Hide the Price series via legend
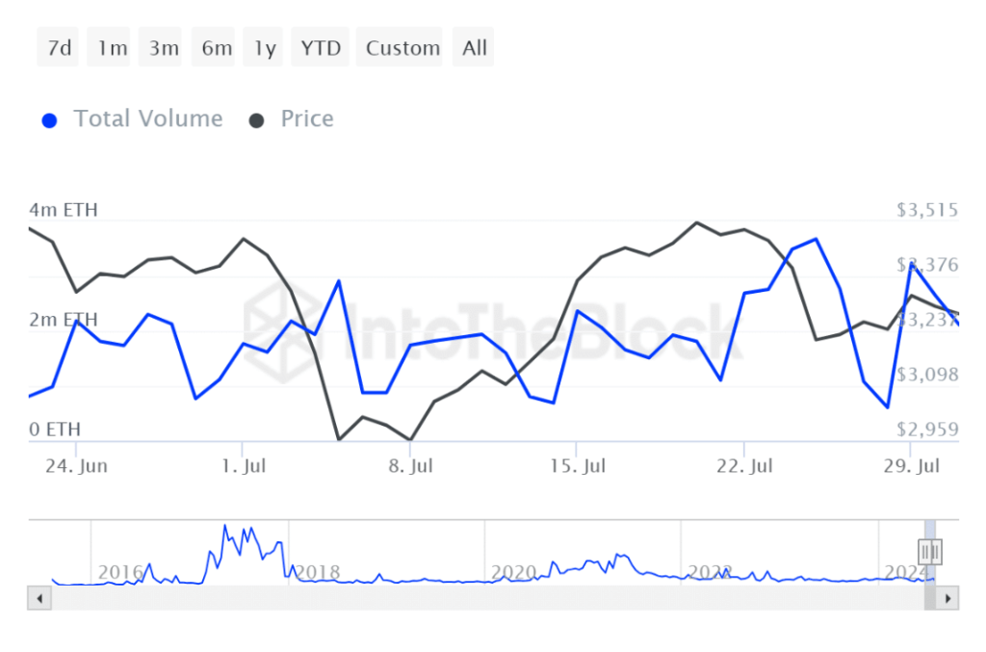 [293, 119]
